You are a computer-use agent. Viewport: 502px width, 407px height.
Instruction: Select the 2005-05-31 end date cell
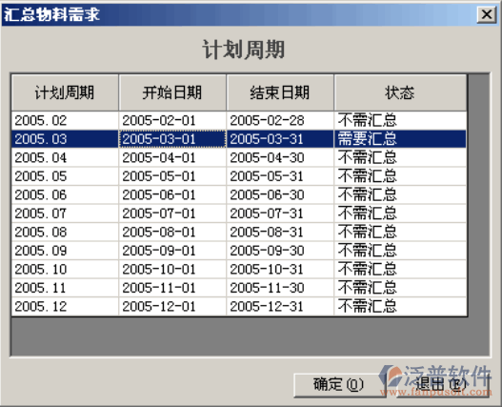pos(280,176)
